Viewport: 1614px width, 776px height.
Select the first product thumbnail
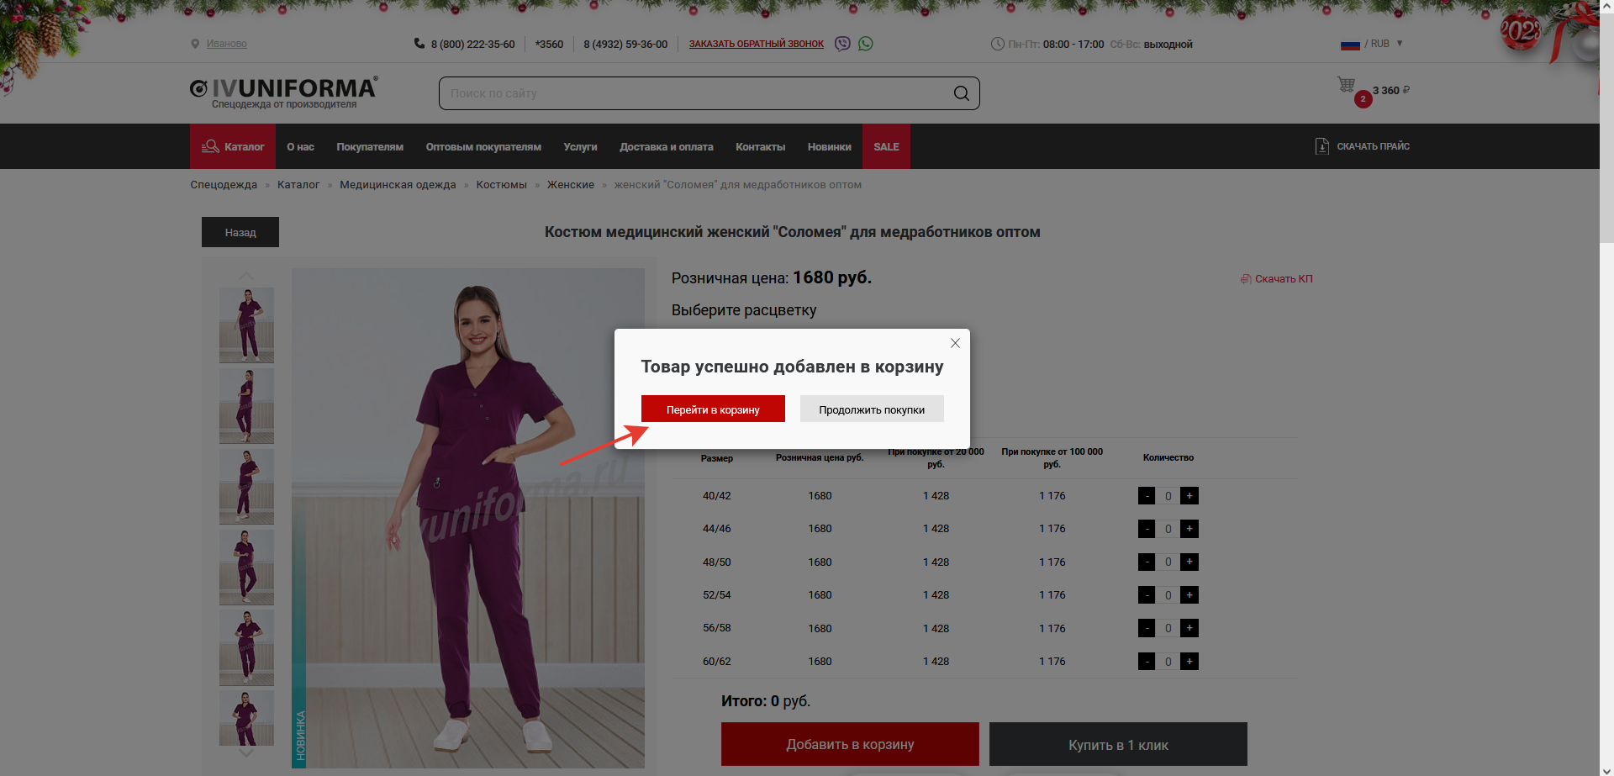(x=246, y=325)
